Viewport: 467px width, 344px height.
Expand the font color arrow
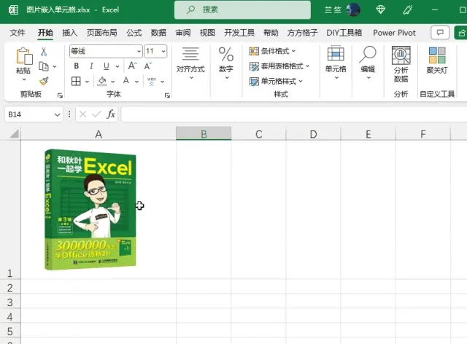point(136,81)
